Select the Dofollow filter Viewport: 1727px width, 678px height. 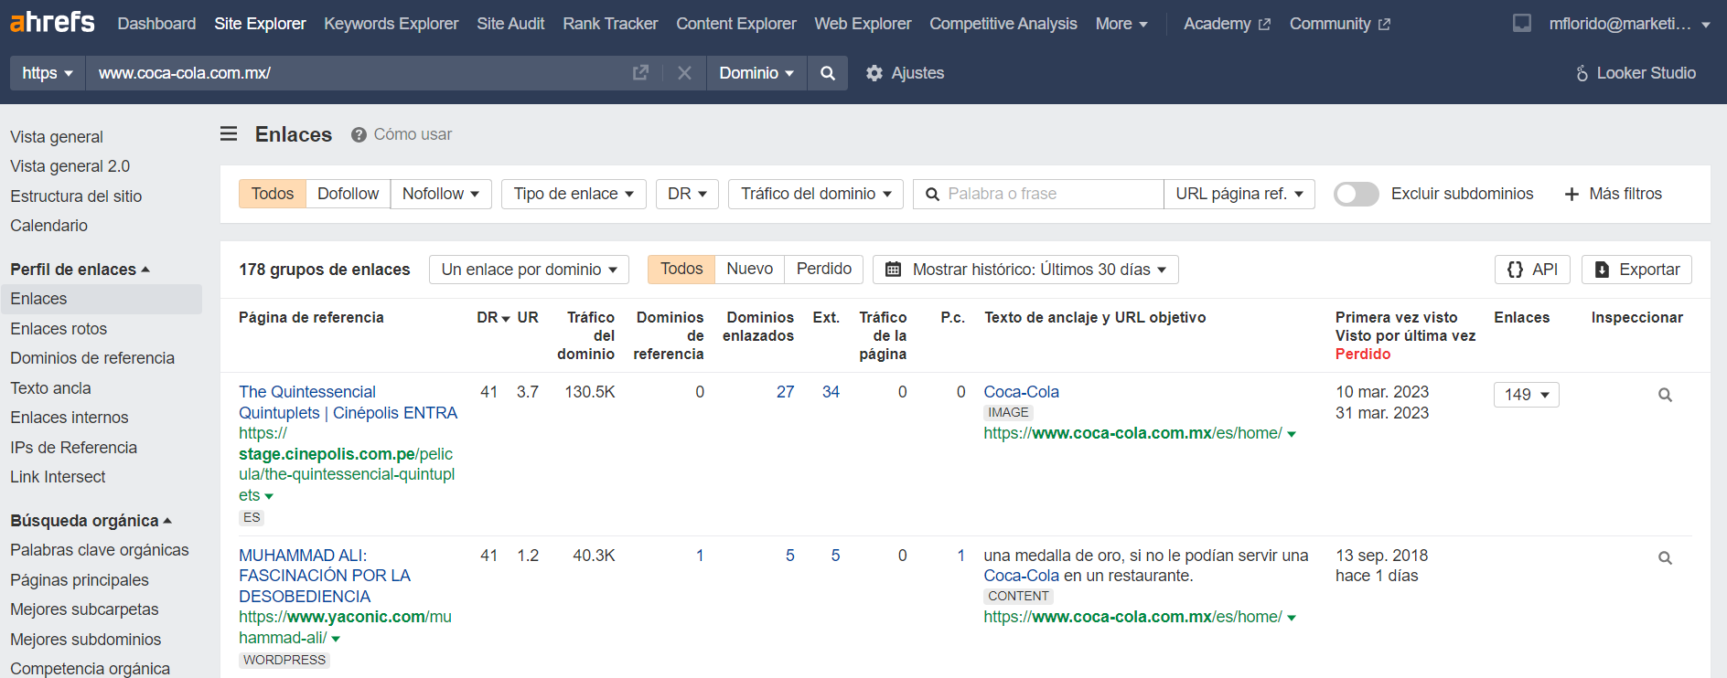click(x=348, y=194)
